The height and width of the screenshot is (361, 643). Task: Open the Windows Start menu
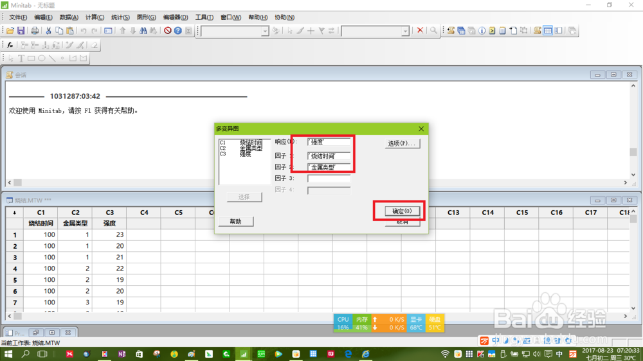point(8,354)
